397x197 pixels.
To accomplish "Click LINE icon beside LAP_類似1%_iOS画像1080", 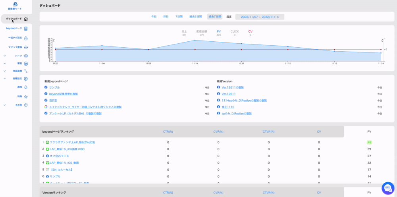I will 47,149.
